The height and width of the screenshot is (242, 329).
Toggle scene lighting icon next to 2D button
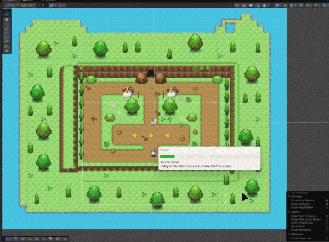tap(285, 5)
